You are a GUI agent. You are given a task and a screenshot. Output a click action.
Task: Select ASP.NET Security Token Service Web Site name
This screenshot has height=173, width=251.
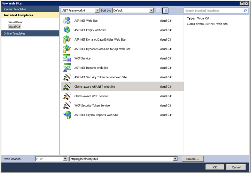[100, 77]
